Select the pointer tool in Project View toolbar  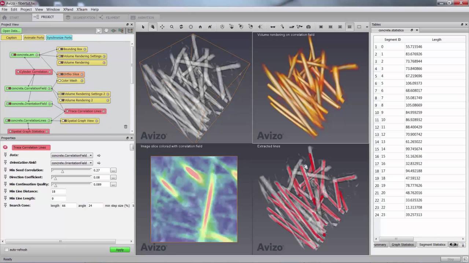[99, 31]
